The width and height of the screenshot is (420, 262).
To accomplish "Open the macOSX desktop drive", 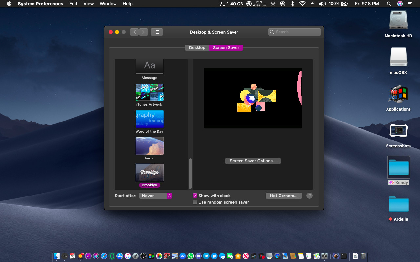I will (x=398, y=57).
